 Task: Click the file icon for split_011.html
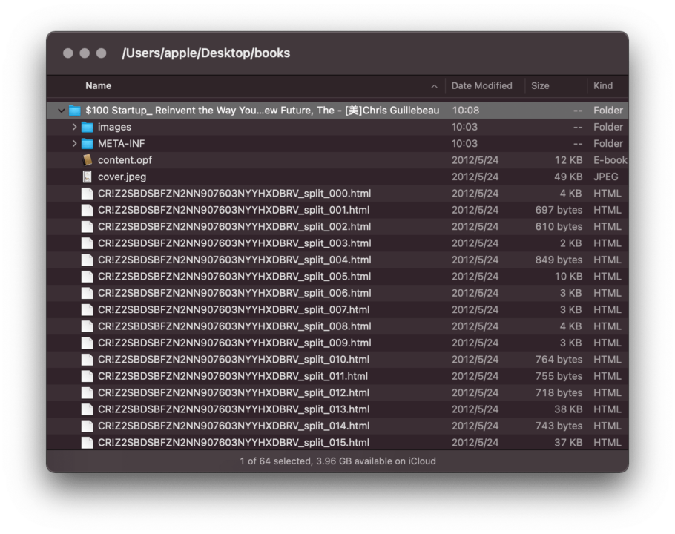point(88,376)
